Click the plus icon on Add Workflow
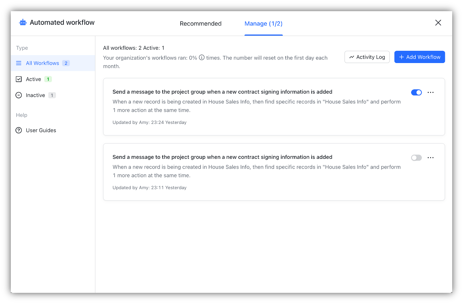463x304 pixels. coord(402,57)
